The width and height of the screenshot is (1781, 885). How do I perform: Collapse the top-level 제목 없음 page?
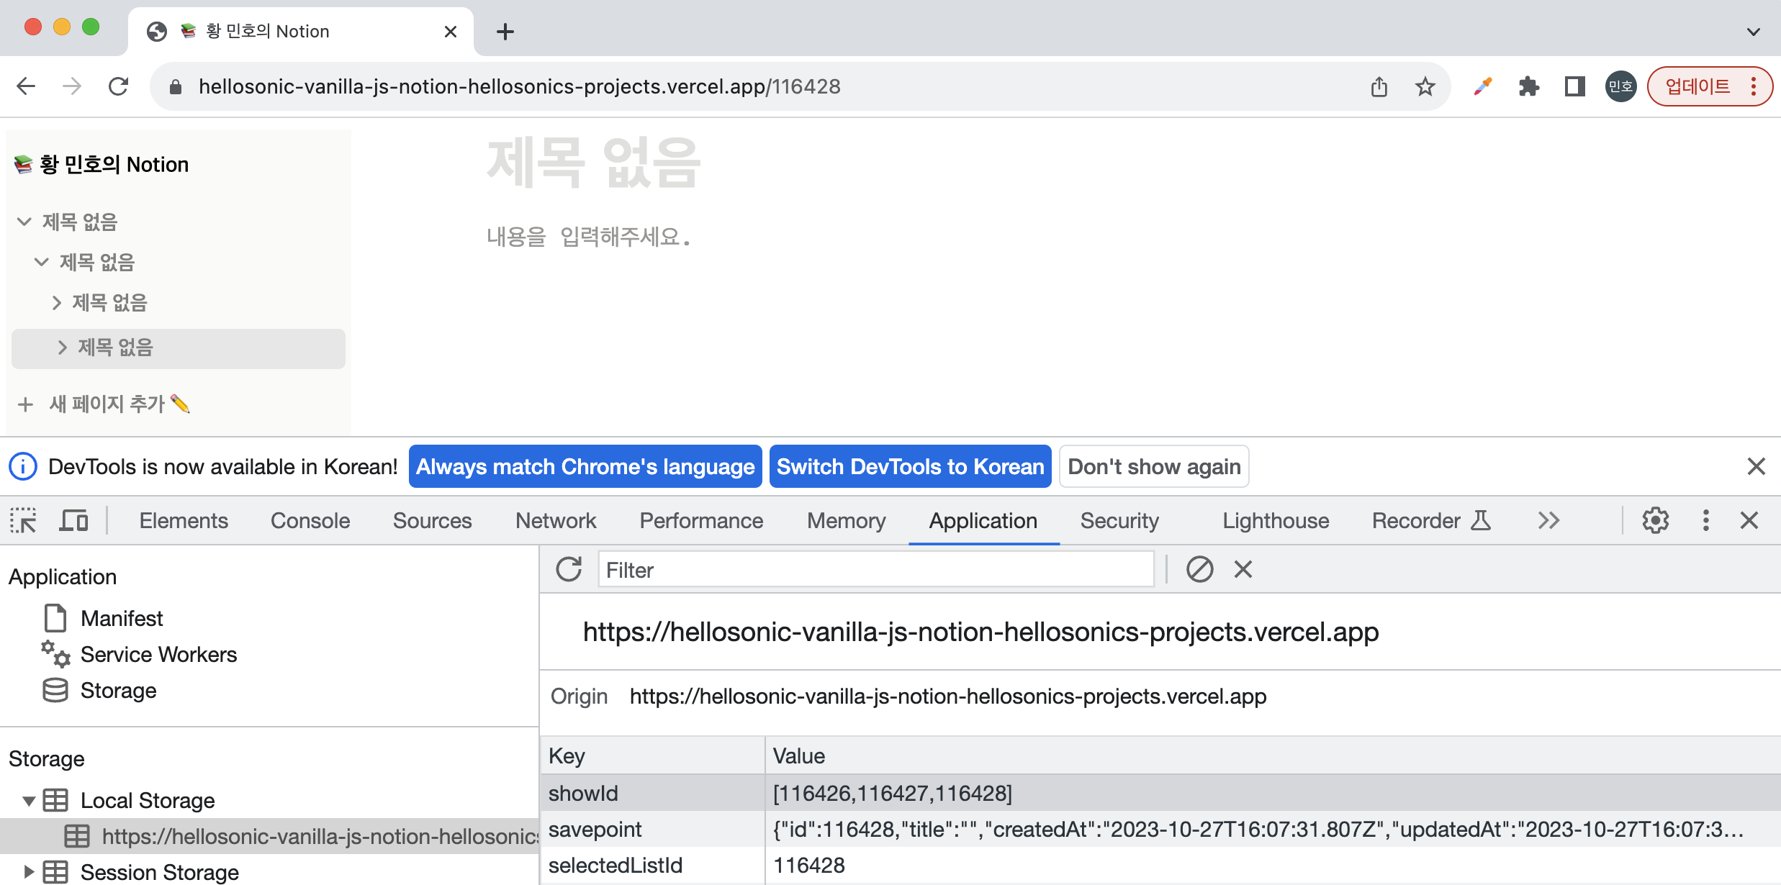coord(24,222)
